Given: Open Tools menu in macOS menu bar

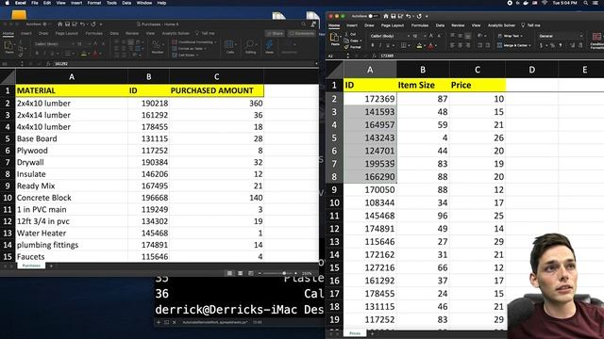Looking at the screenshot, I should coord(111,3).
